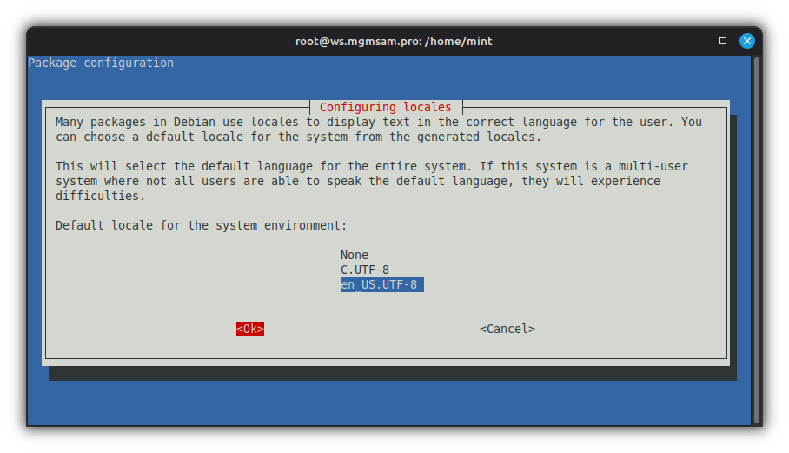Click the red Configuring locales dialog title
This screenshot has height=453, width=789.
(x=385, y=108)
